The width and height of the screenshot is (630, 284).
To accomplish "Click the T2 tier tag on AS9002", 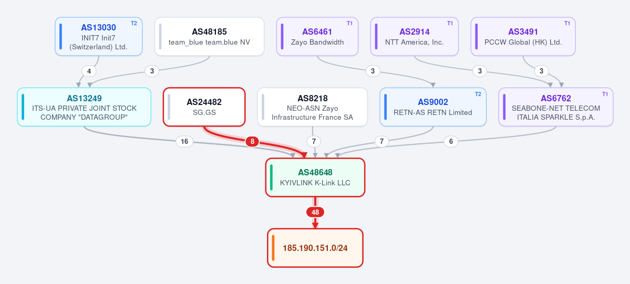I will 478,94.
